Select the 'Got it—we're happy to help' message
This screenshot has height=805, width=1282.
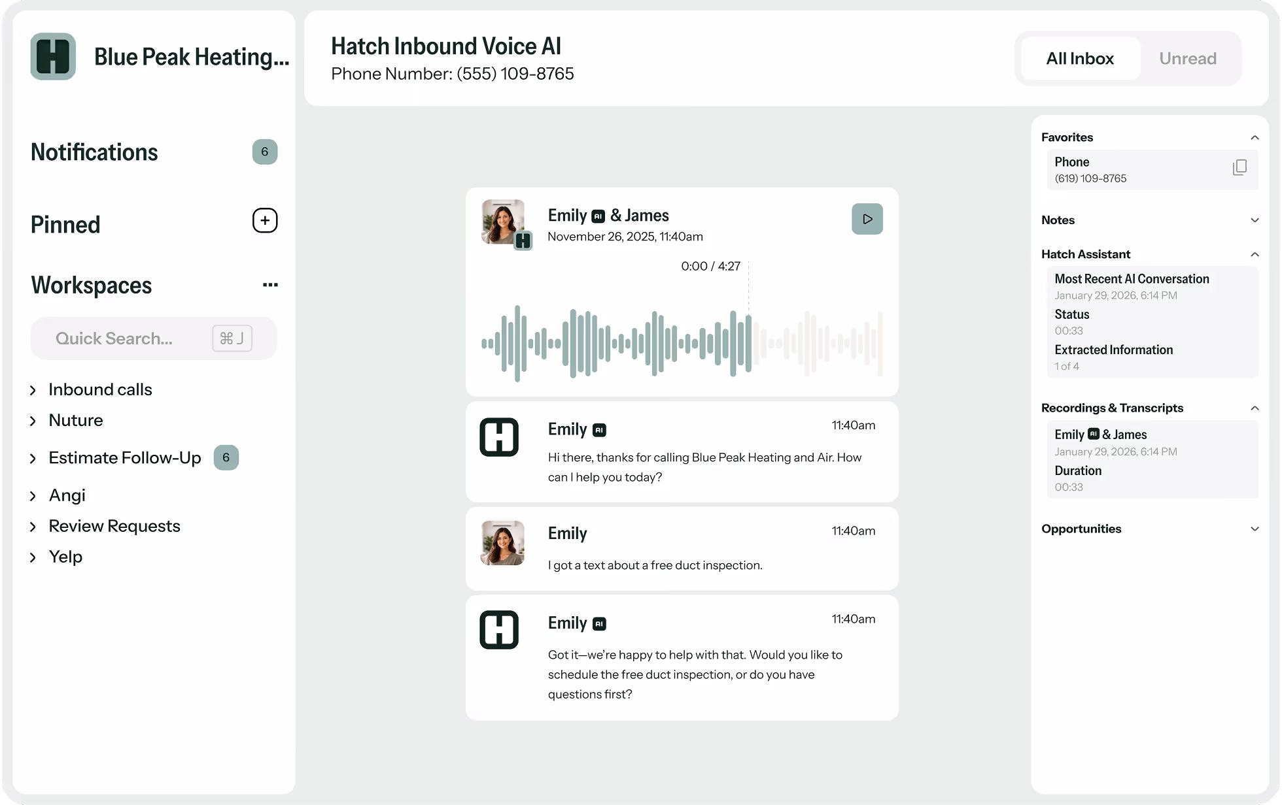click(682, 657)
